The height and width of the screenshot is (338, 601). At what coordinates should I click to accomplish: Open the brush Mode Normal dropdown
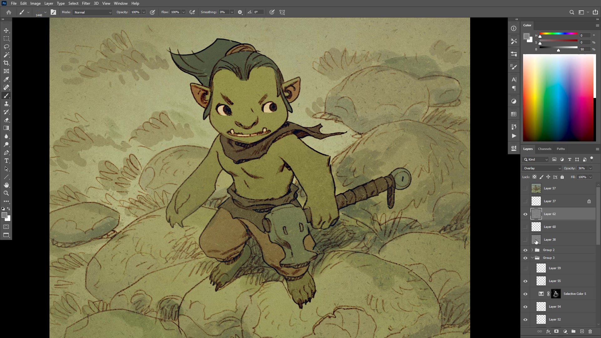[93, 12]
